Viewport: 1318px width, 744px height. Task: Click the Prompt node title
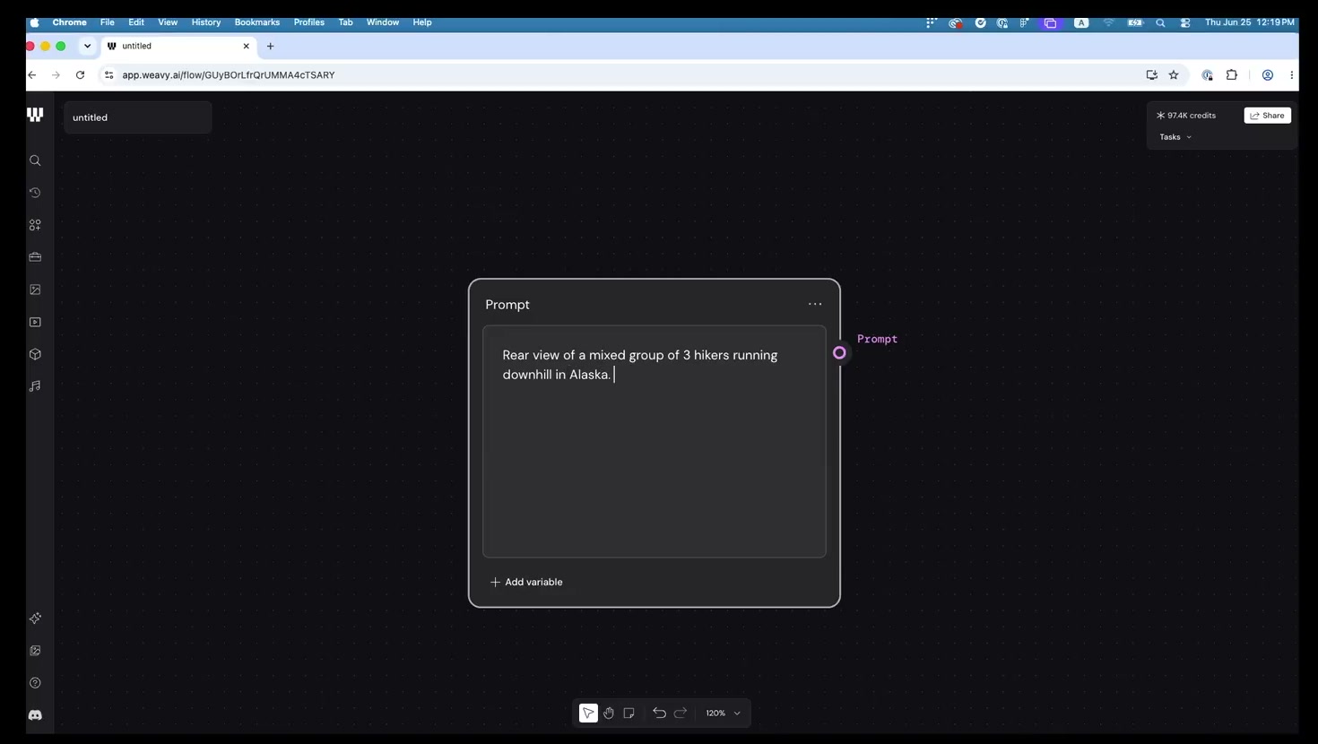pyautogui.click(x=507, y=305)
